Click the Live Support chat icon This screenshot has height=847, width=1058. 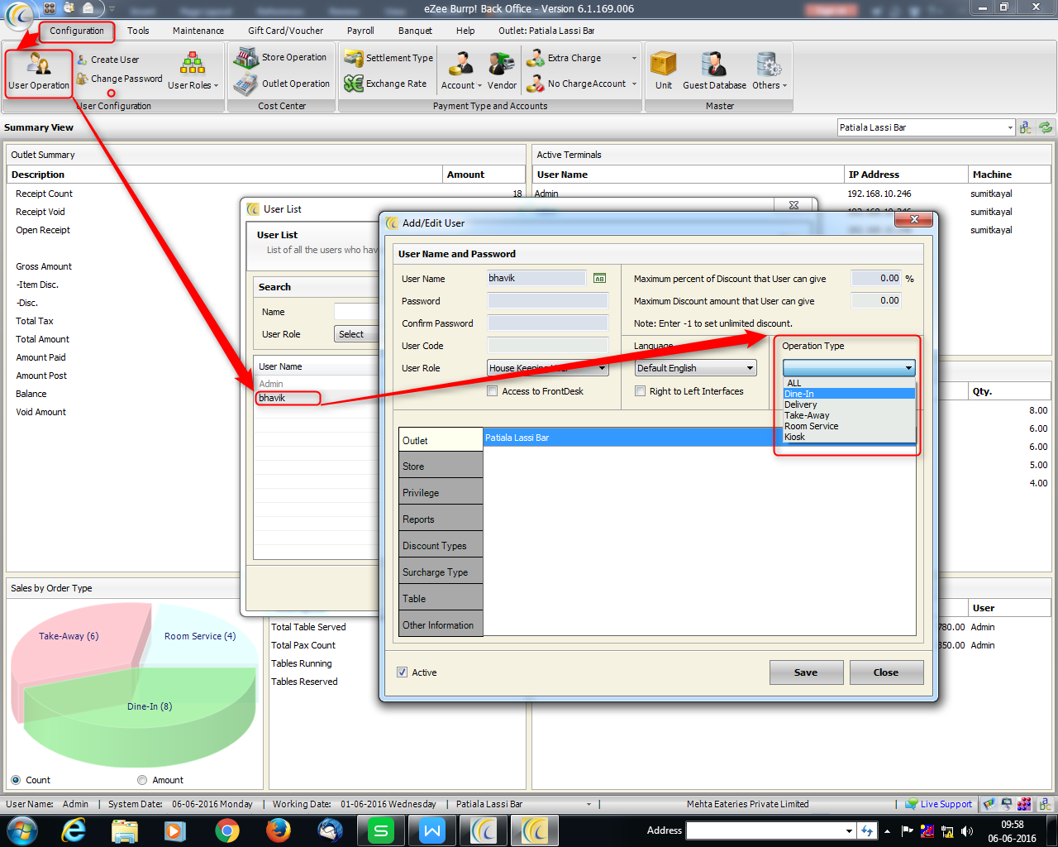click(911, 804)
